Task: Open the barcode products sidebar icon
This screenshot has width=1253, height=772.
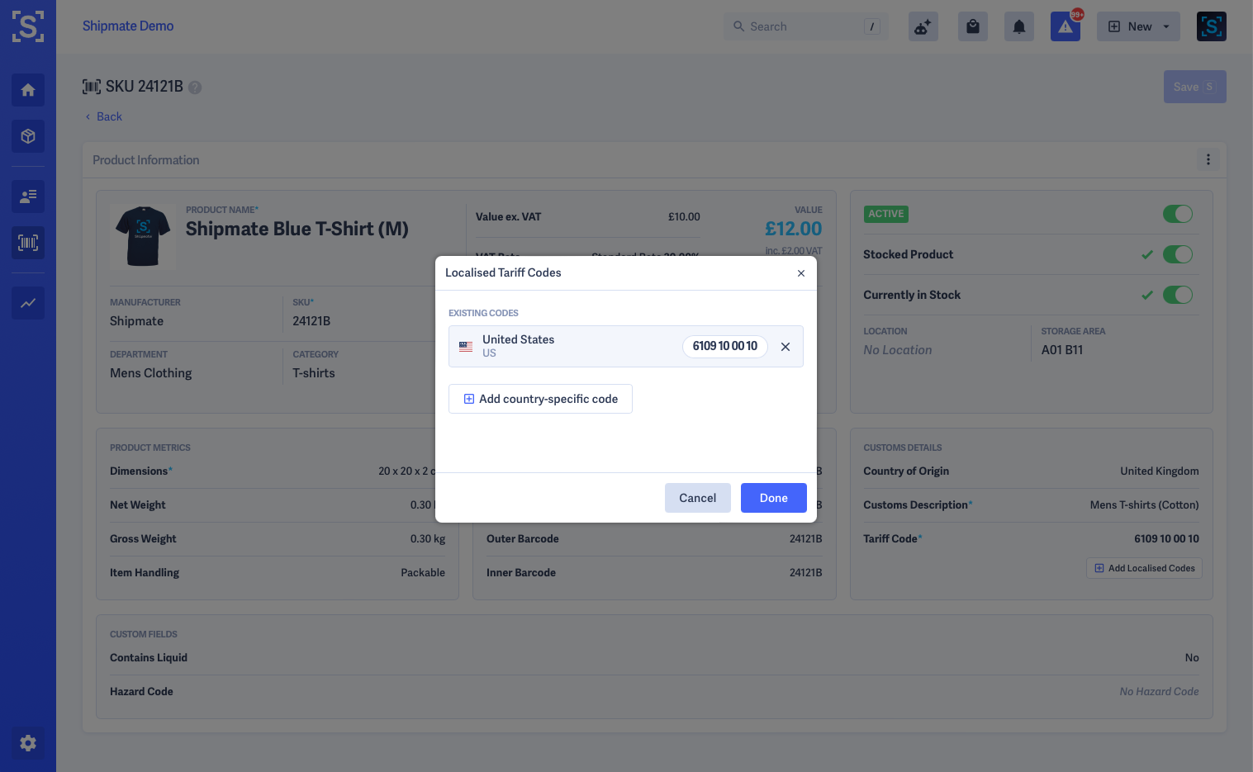Action: [x=28, y=243]
